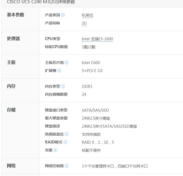The image size is (183, 176).
Task: Select the 存储 section heading
Action: (11, 110)
